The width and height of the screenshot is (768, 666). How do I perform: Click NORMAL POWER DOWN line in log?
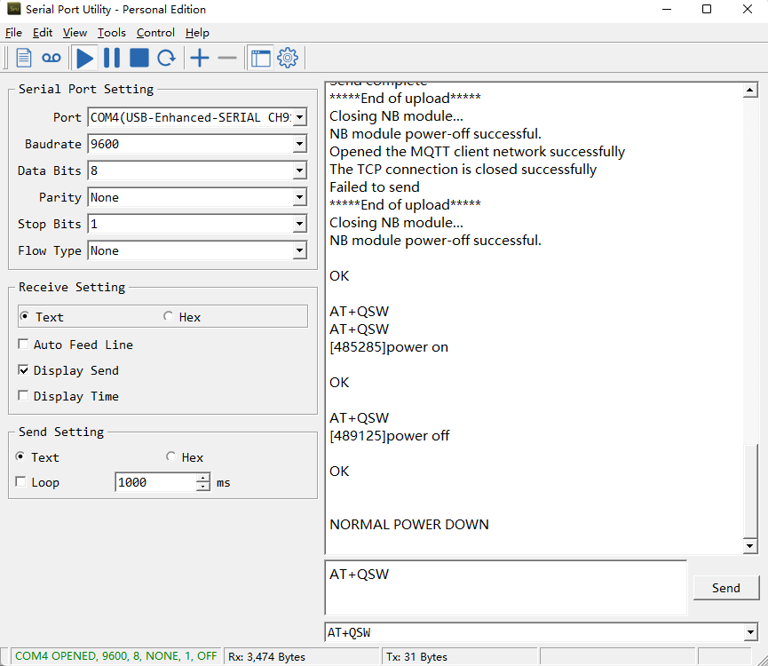[x=409, y=525]
